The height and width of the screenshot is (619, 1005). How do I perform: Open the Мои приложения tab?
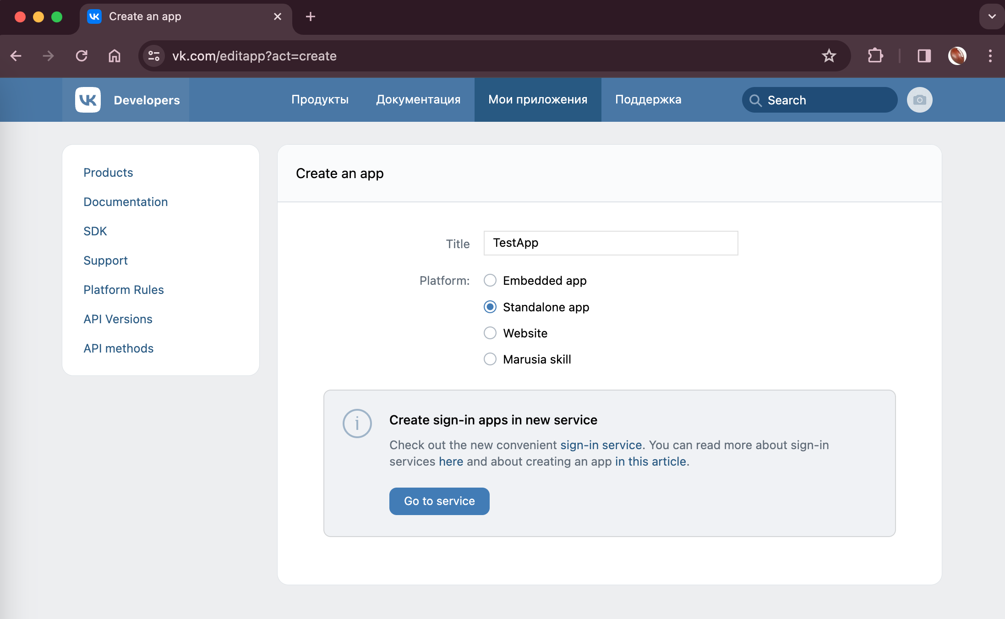click(538, 100)
